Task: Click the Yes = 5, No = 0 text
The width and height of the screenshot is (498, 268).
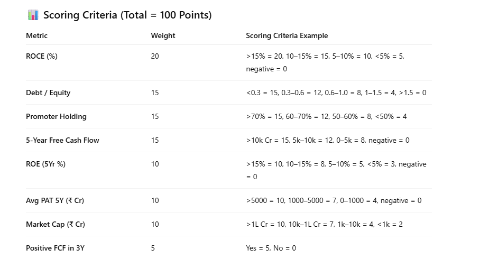Action: [x=271, y=248]
